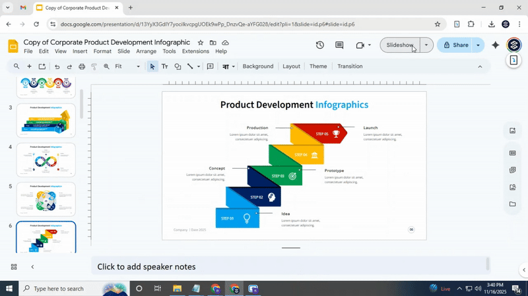This screenshot has height=296, width=528.
Task: Collapse the filmstrip with left arrow
Action: 32,267
